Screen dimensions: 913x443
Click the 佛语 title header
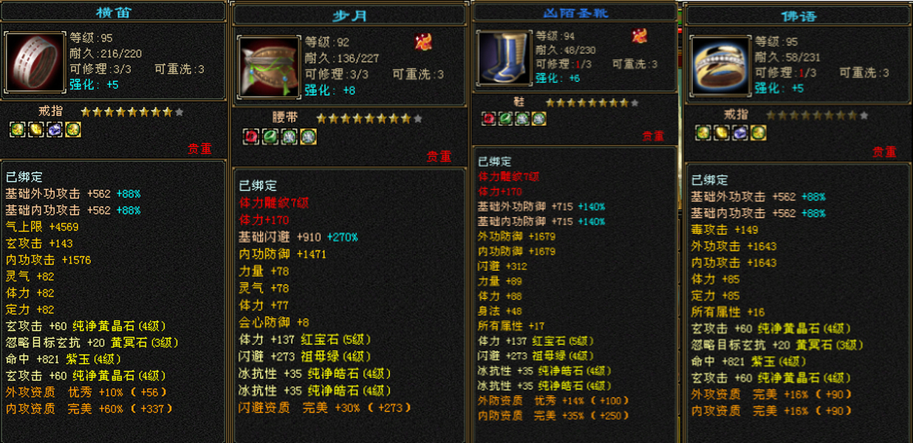point(799,15)
